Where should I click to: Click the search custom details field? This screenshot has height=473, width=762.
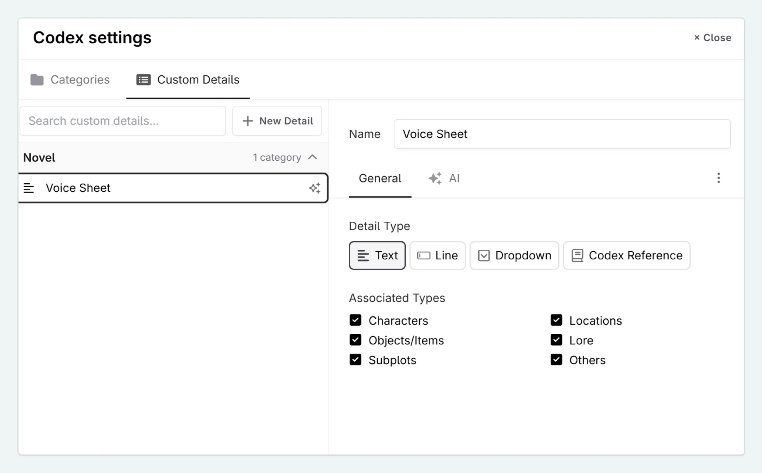point(122,120)
